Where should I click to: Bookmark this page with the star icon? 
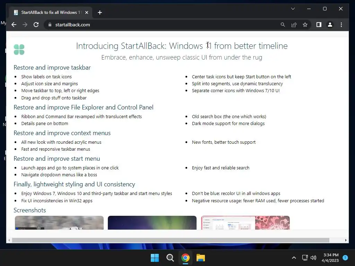tap(305, 25)
